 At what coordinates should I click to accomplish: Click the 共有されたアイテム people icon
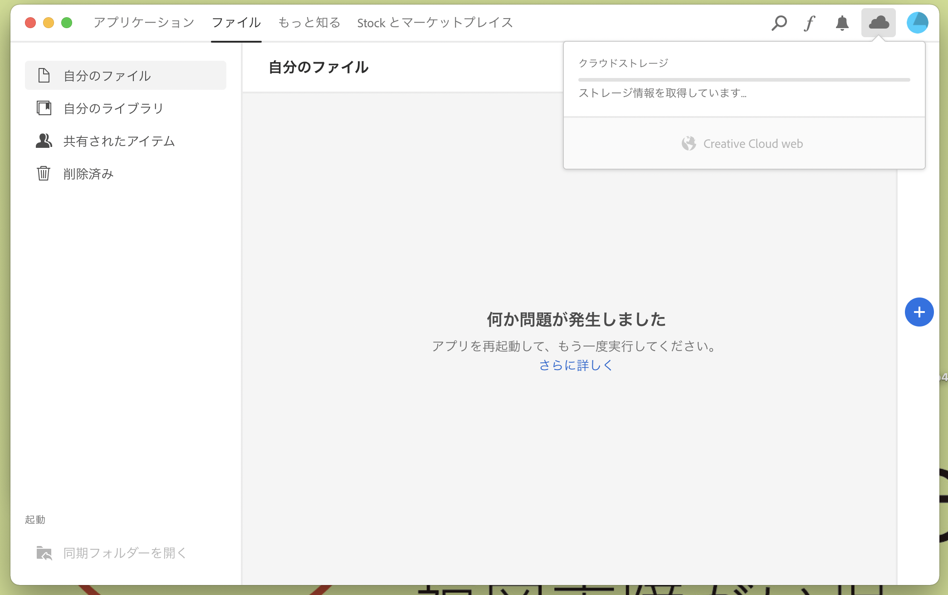(44, 141)
